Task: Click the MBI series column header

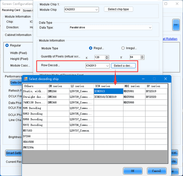Action: click(x=134, y=86)
